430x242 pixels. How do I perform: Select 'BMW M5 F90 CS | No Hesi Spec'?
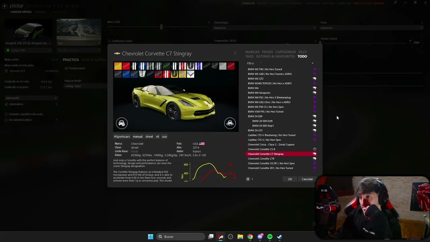click(x=281, y=107)
